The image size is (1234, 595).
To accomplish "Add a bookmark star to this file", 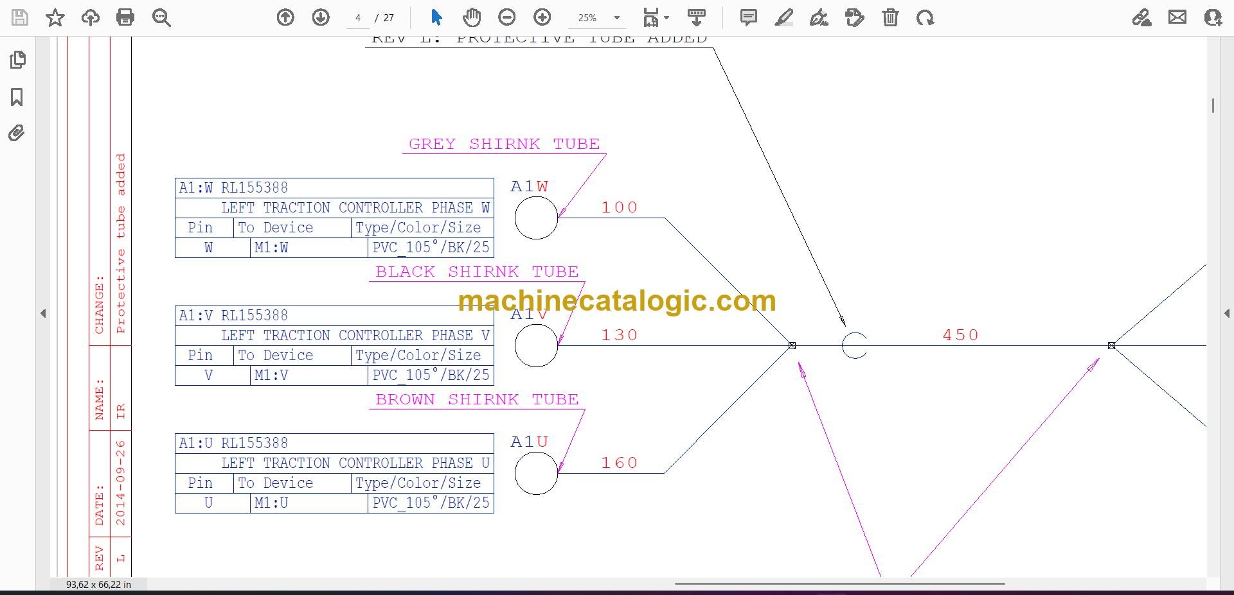I will click(x=55, y=17).
